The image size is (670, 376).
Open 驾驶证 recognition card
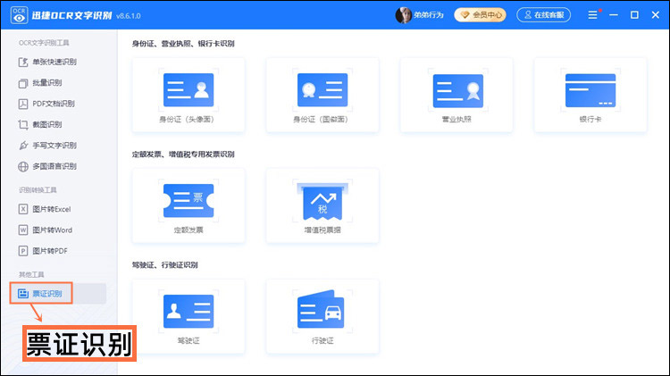click(188, 316)
